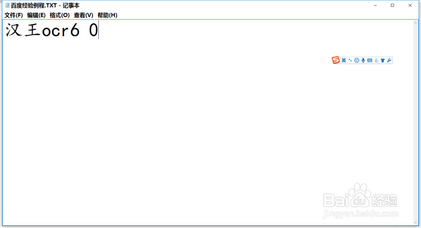Toggle punctuation mode on Sogou toolbar

350,60
